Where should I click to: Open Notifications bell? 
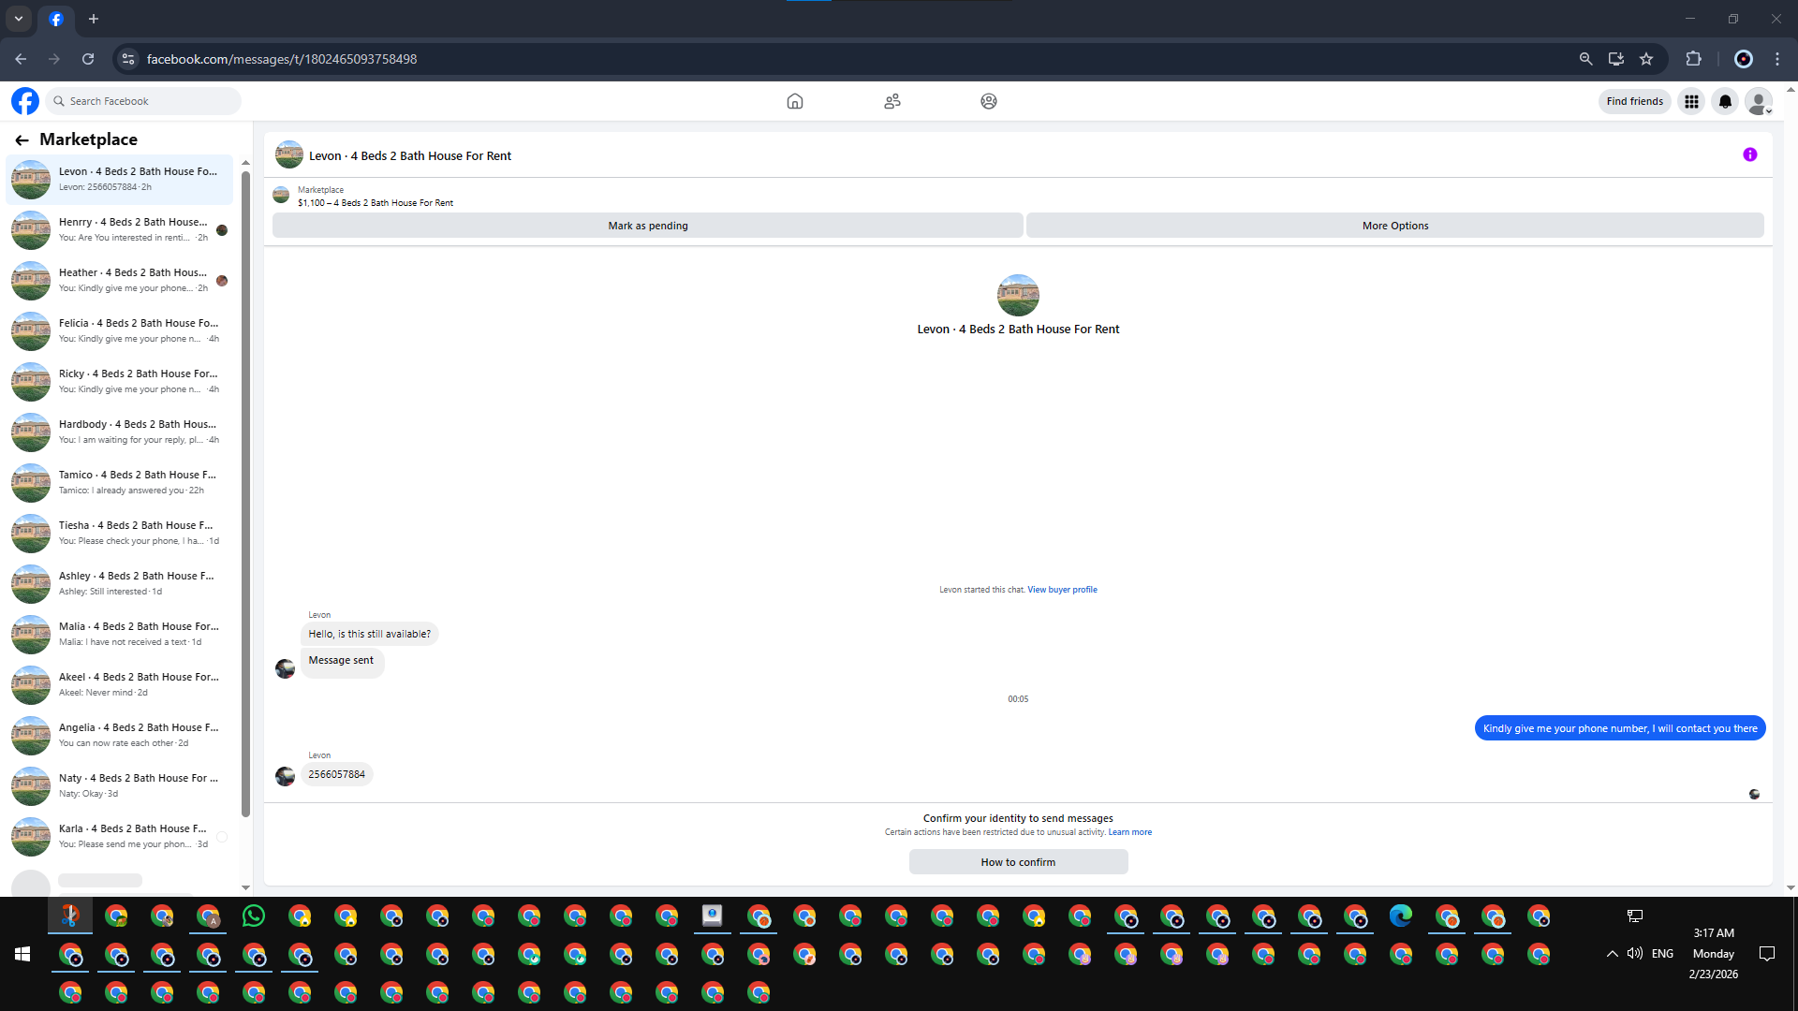point(1725,101)
